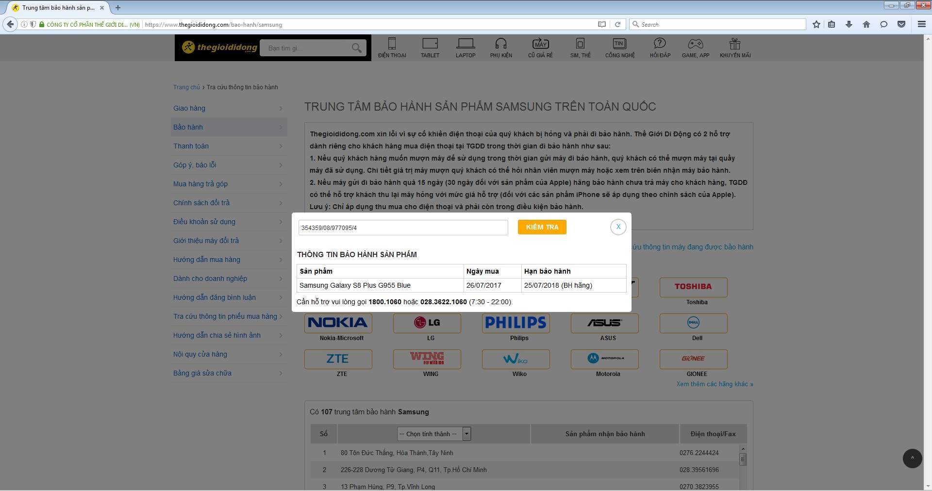Viewport: 932px width, 491px height.
Task: Reload the page with refresh icon
Action: pos(617,24)
